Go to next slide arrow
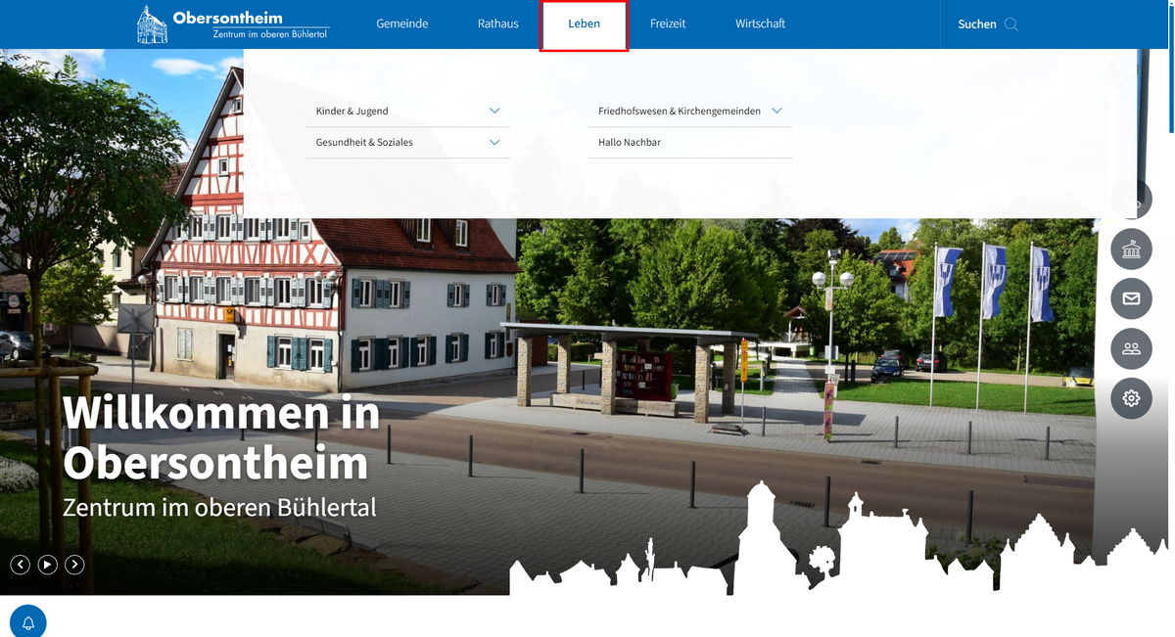This screenshot has width=1175, height=637. pyautogui.click(x=75, y=565)
